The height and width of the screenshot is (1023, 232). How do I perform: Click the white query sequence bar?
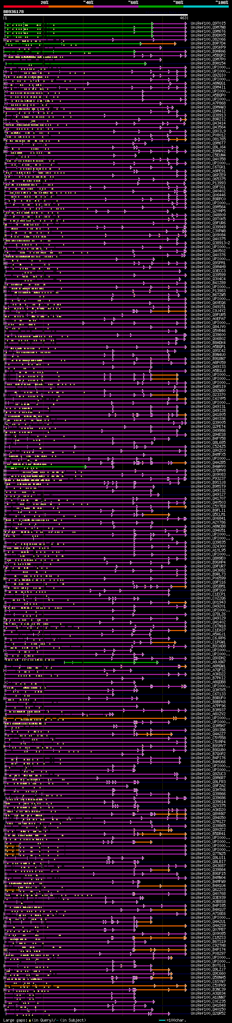(x=96, y=15)
